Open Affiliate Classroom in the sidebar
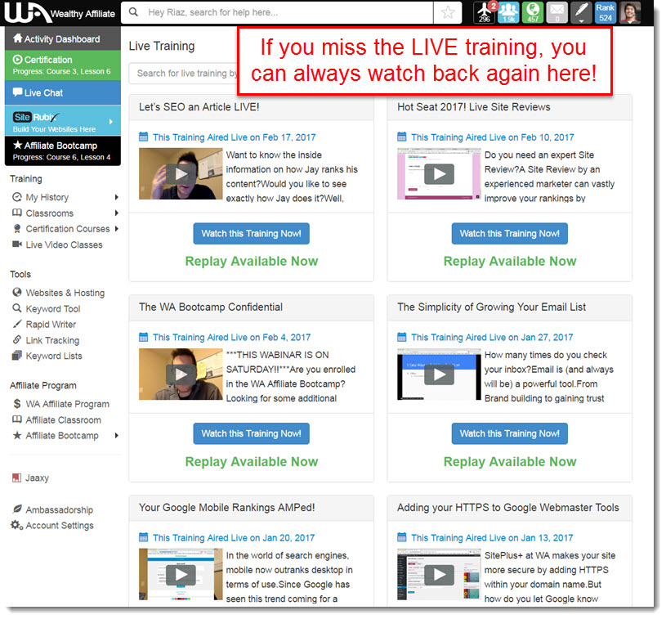 (63, 419)
